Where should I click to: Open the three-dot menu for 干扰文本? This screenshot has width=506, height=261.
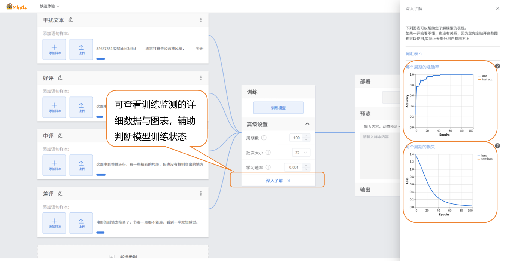point(201,20)
